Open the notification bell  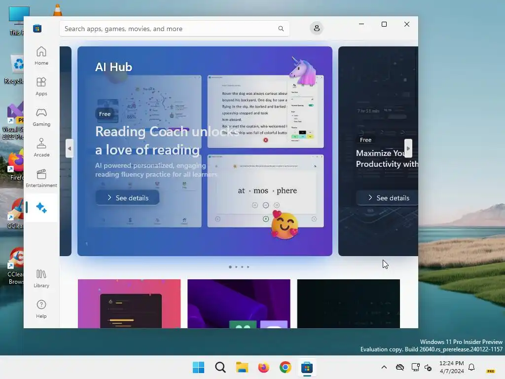[x=471, y=367]
